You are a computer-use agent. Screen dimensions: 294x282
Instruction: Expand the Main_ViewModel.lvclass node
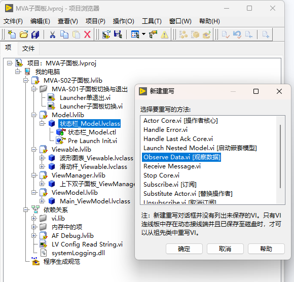(42, 201)
